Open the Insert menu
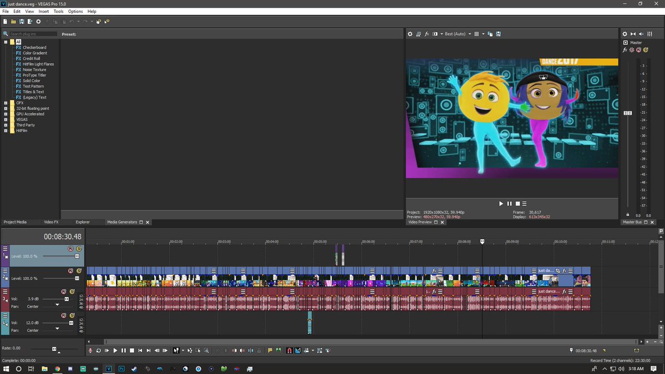This screenshot has width=665, height=374. point(44,11)
